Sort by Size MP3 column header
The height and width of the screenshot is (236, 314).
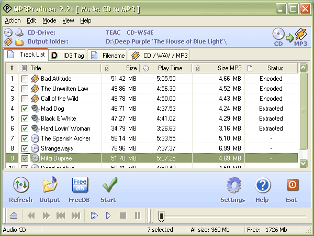point(218,68)
